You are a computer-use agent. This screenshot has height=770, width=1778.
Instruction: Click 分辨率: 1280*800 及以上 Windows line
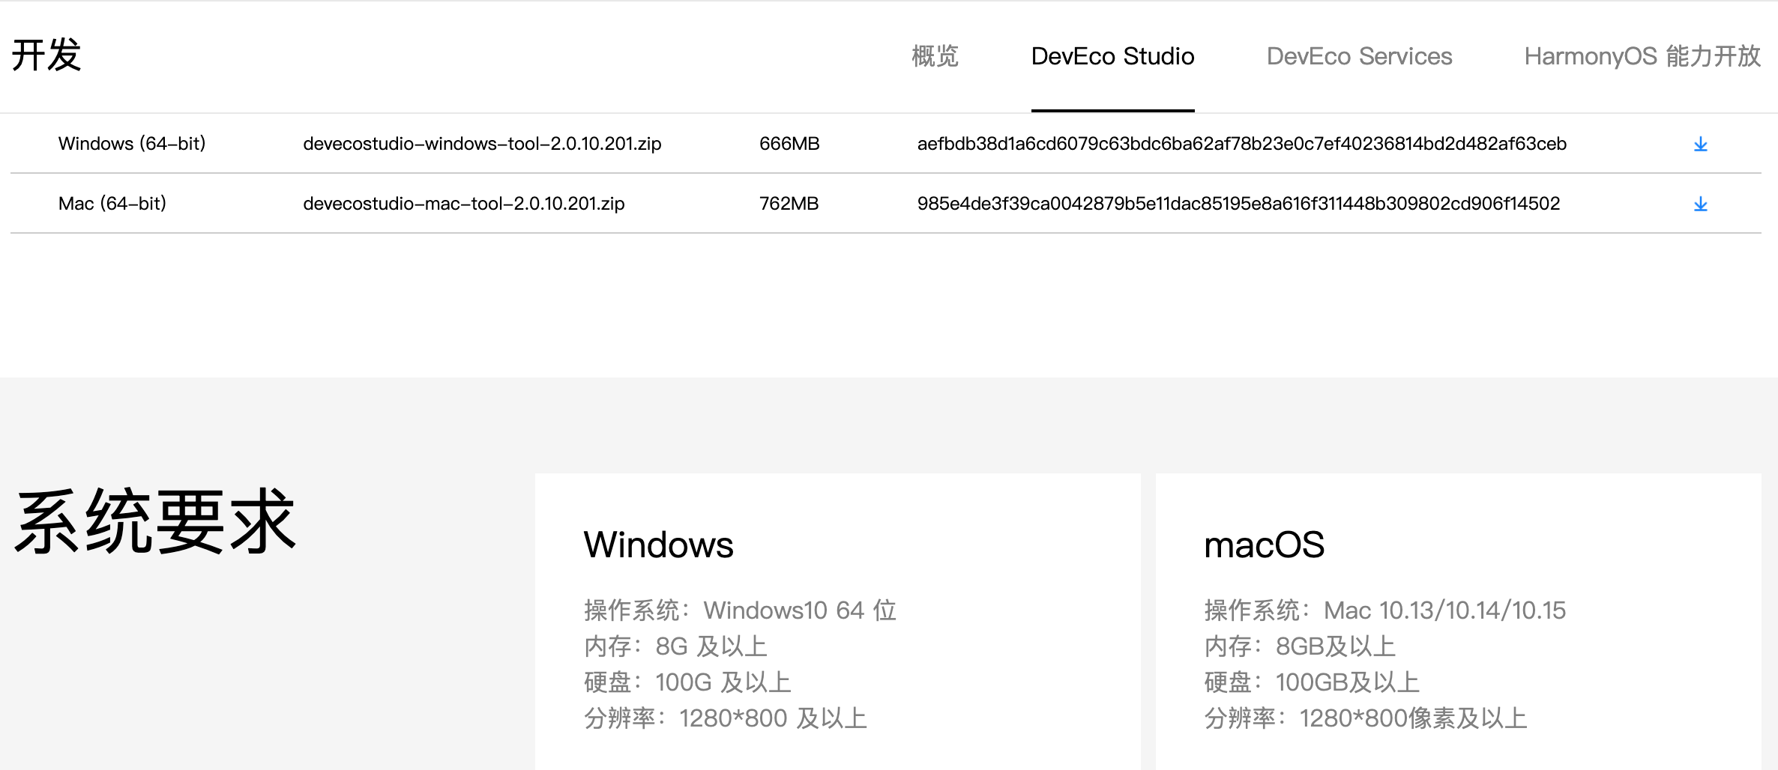point(725,718)
